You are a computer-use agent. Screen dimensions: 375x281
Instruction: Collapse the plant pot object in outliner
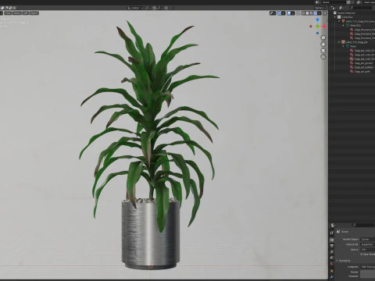coord(339,42)
